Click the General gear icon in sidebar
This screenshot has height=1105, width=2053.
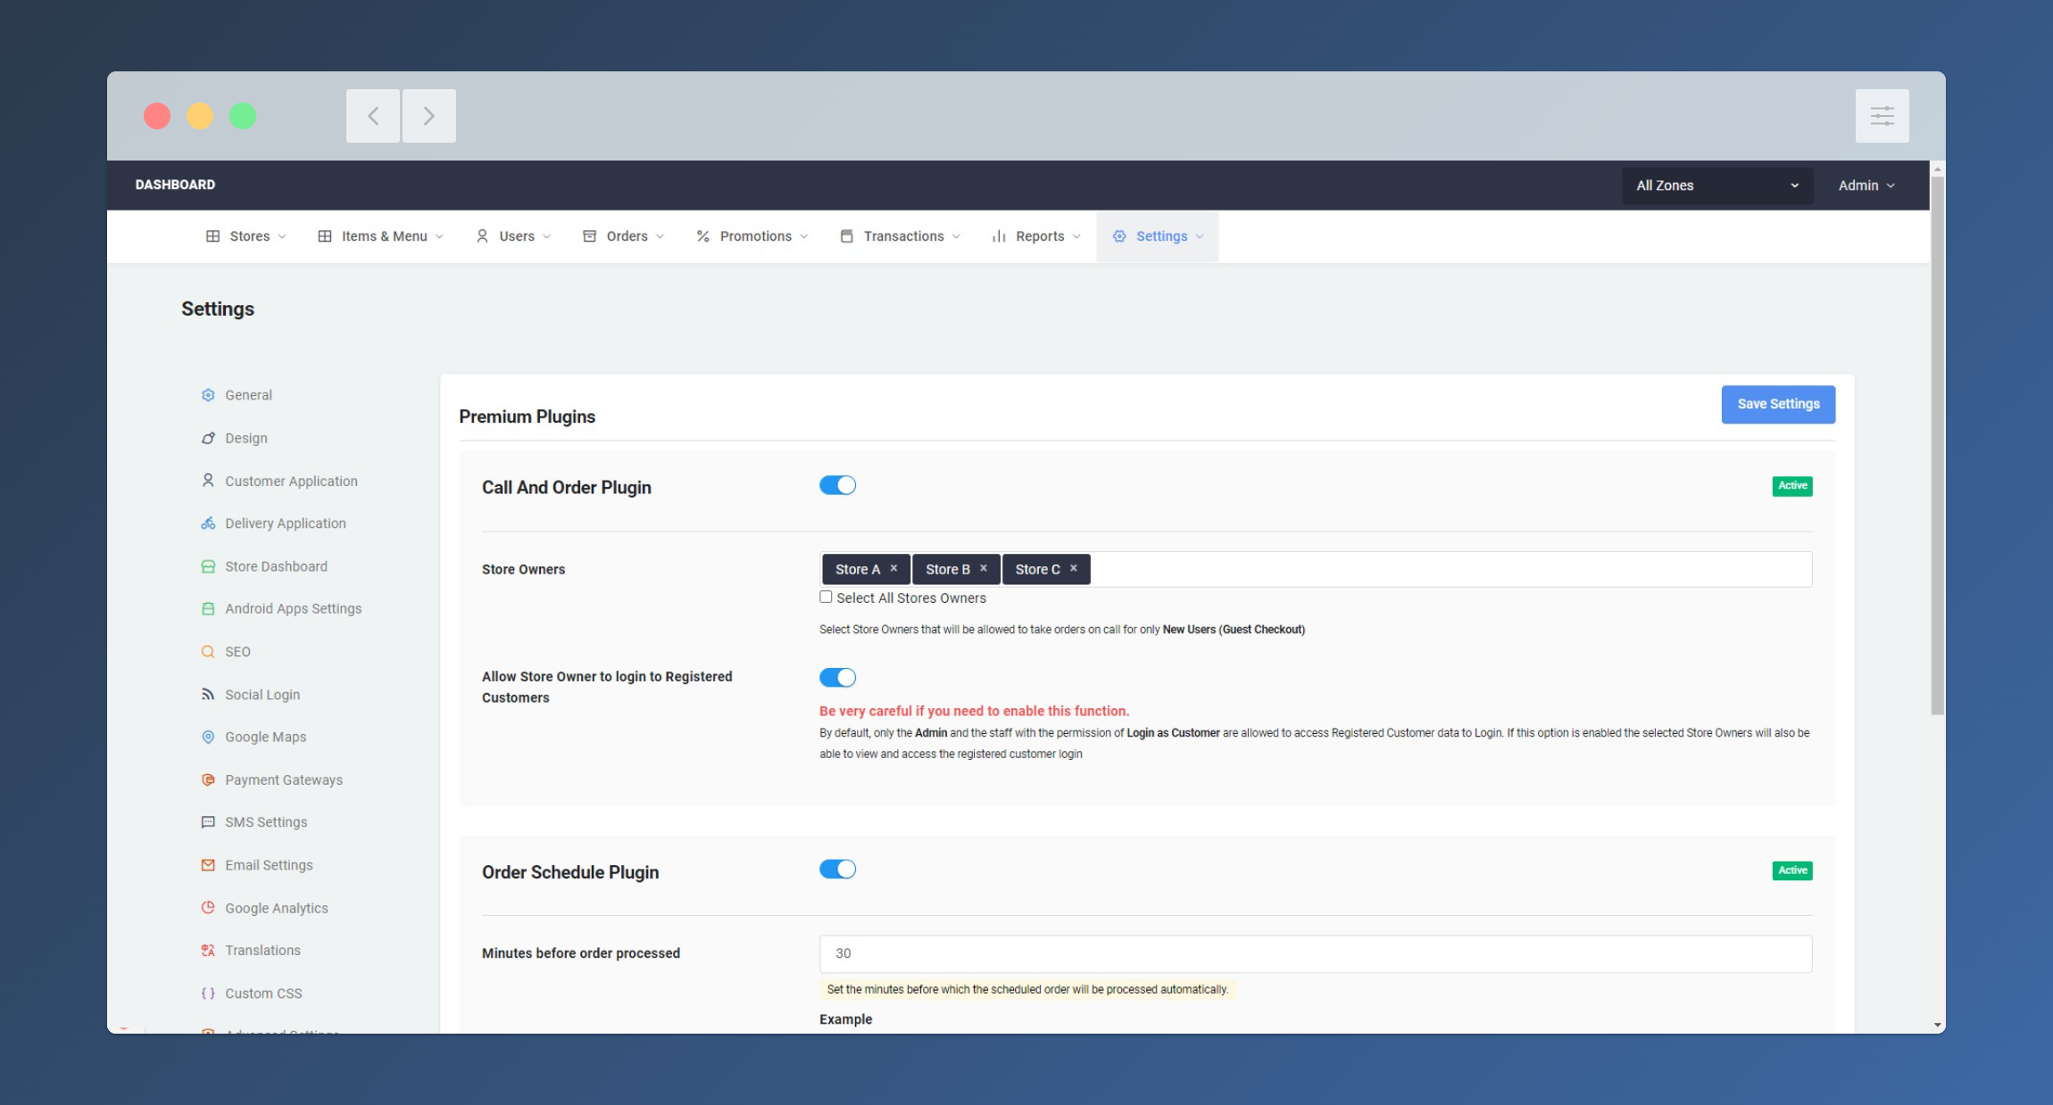(208, 395)
